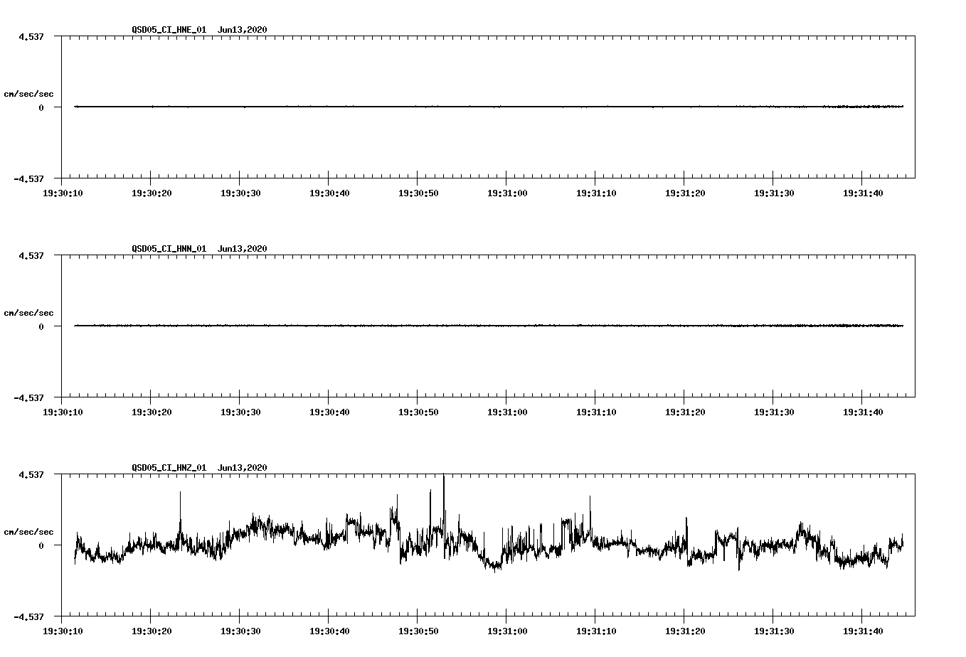Click the 19:31:10 time label under the HNZ plot
This screenshot has width=966, height=657.
tap(595, 631)
